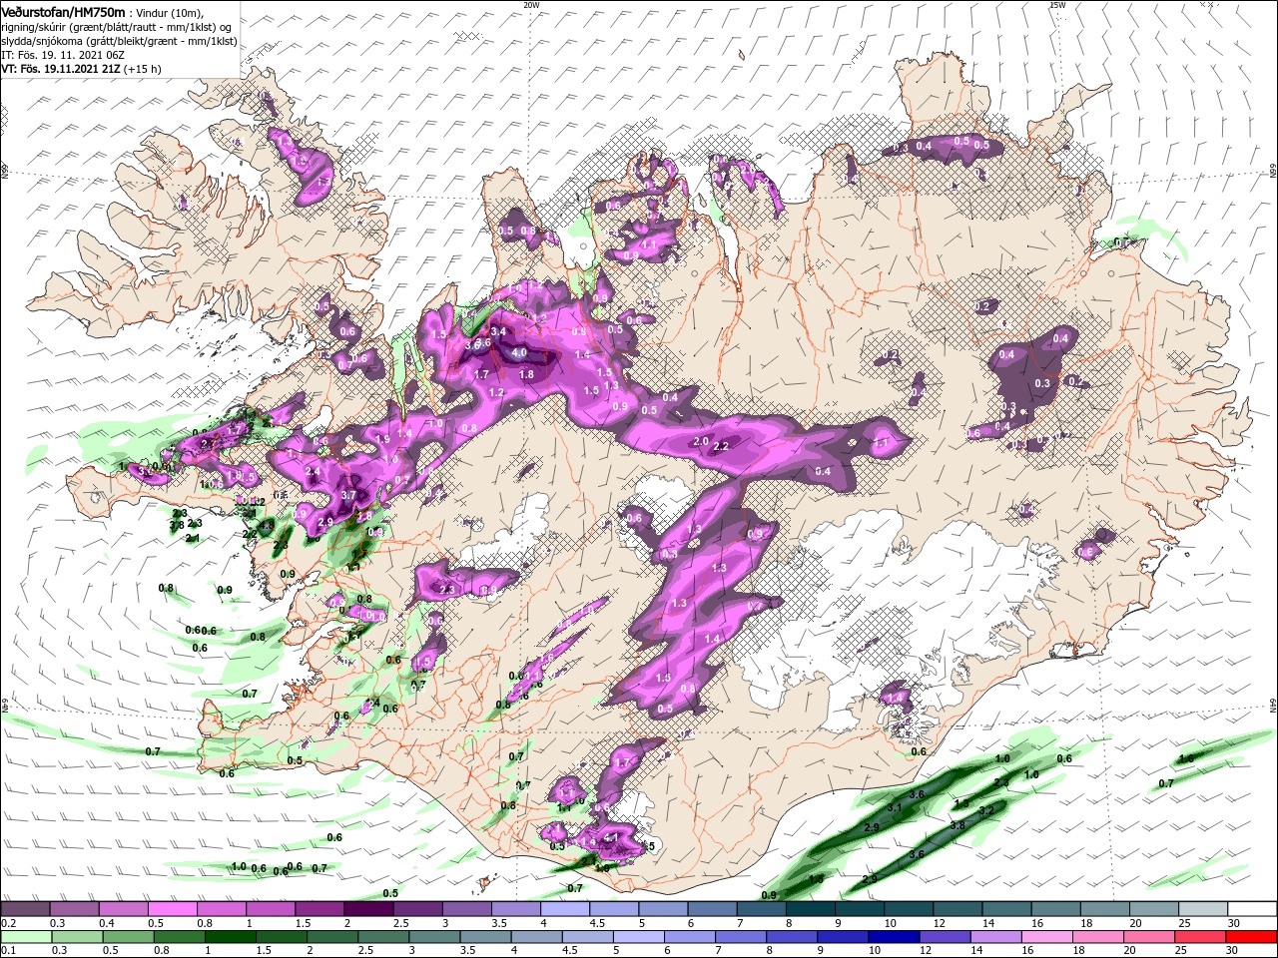Select the lower legend swatch starting at 18
1278x958 pixels.
point(1098,937)
